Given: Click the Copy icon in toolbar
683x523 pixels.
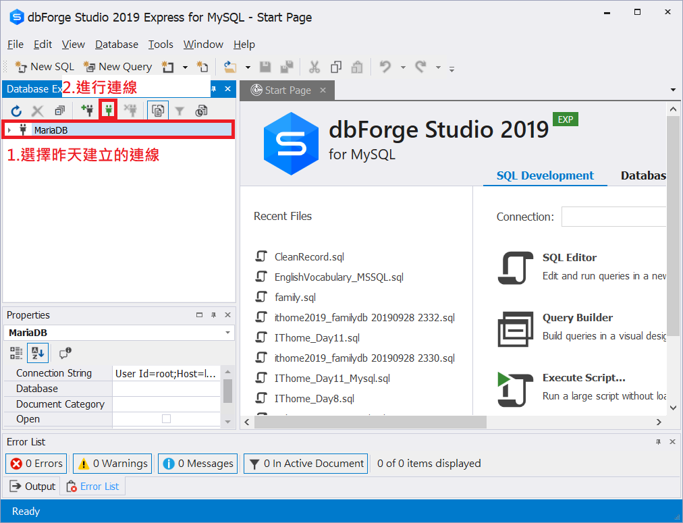Looking at the screenshot, I should (x=336, y=67).
